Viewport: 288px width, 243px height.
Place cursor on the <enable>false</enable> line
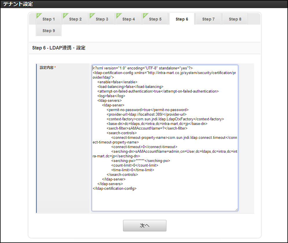117,82
